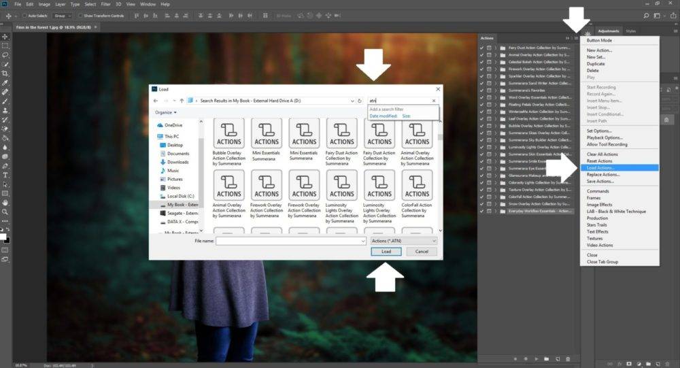This screenshot has width=680, height=368.
Task: Add Size search filter
Action: tap(406, 116)
